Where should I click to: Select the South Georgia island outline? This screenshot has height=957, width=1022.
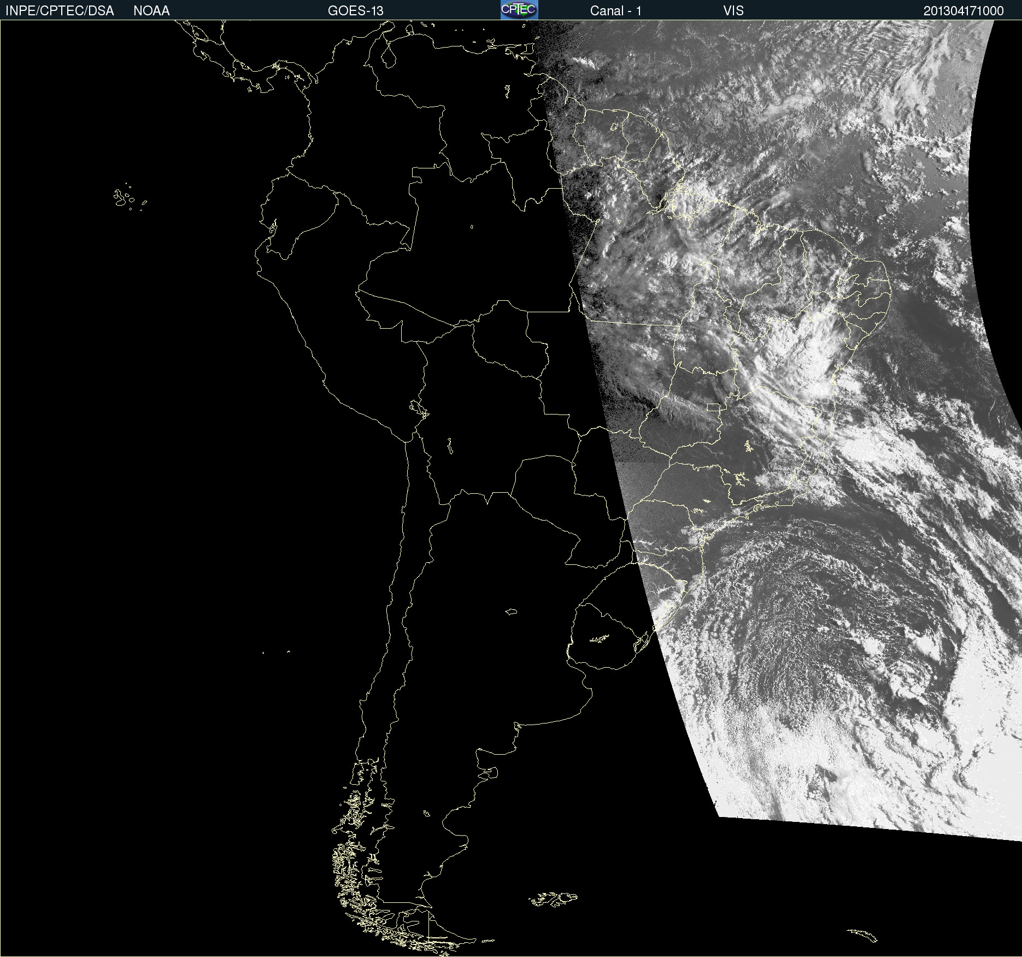862,935
